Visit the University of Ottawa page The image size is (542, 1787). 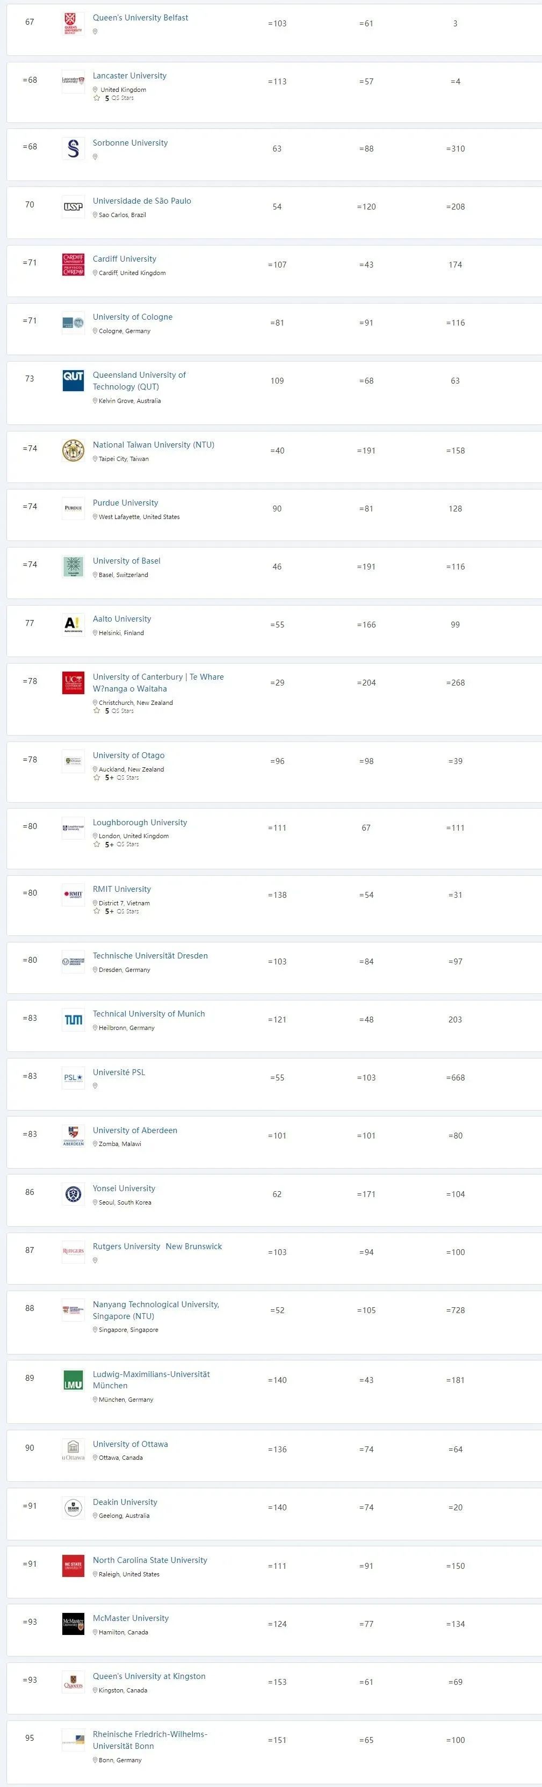(x=131, y=1444)
